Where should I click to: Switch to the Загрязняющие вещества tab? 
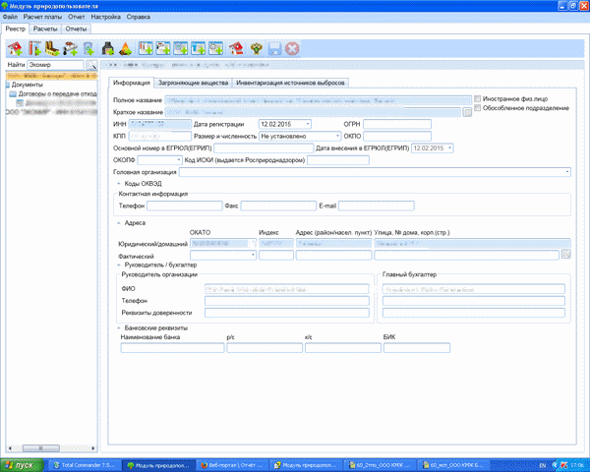coord(189,84)
